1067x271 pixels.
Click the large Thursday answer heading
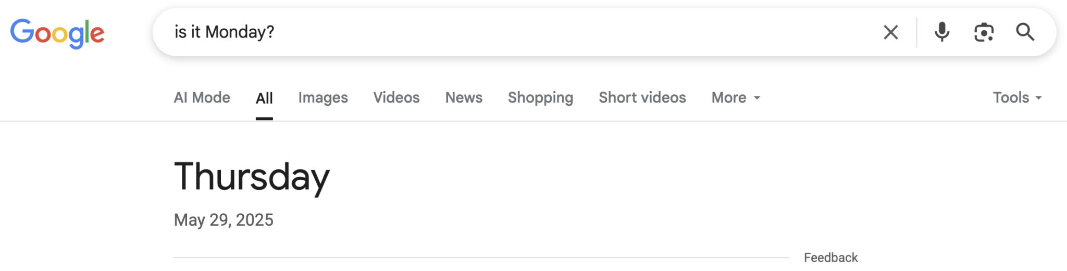[252, 177]
